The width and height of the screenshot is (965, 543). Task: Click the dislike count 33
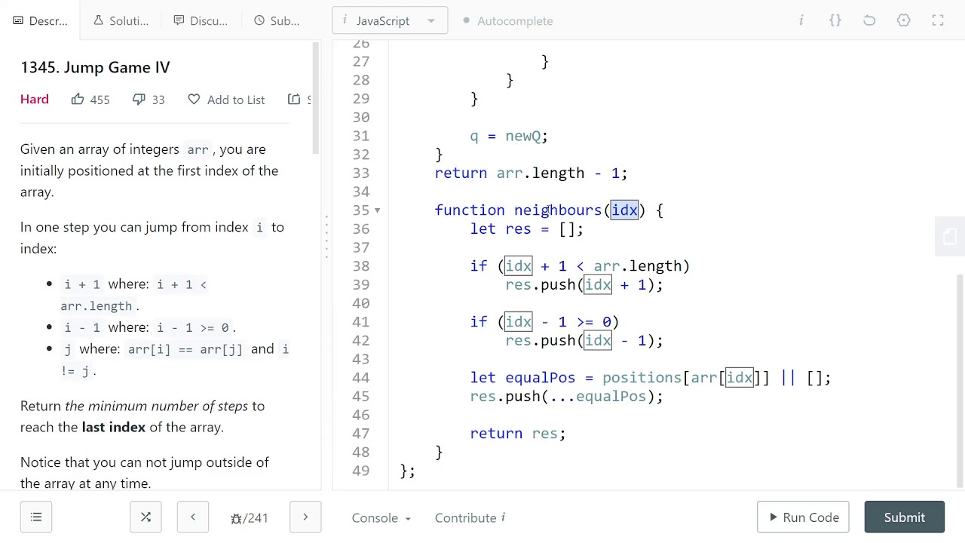(x=158, y=100)
